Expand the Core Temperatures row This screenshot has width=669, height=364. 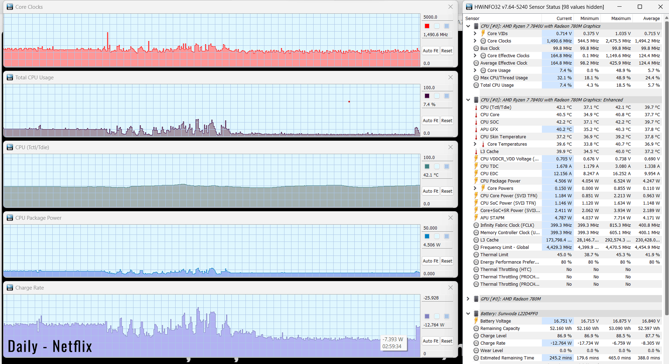[475, 144]
